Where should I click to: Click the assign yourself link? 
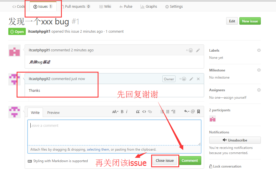[235, 98]
